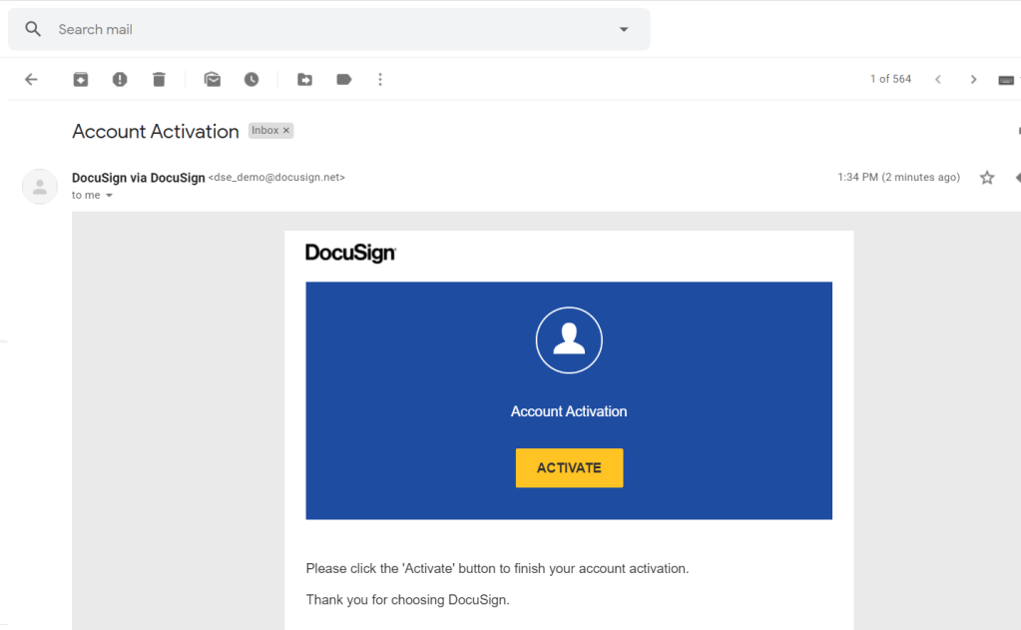Screen dimensions: 1021x630
Task: Report spam with the exclamation icon
Action: [120, 80]
